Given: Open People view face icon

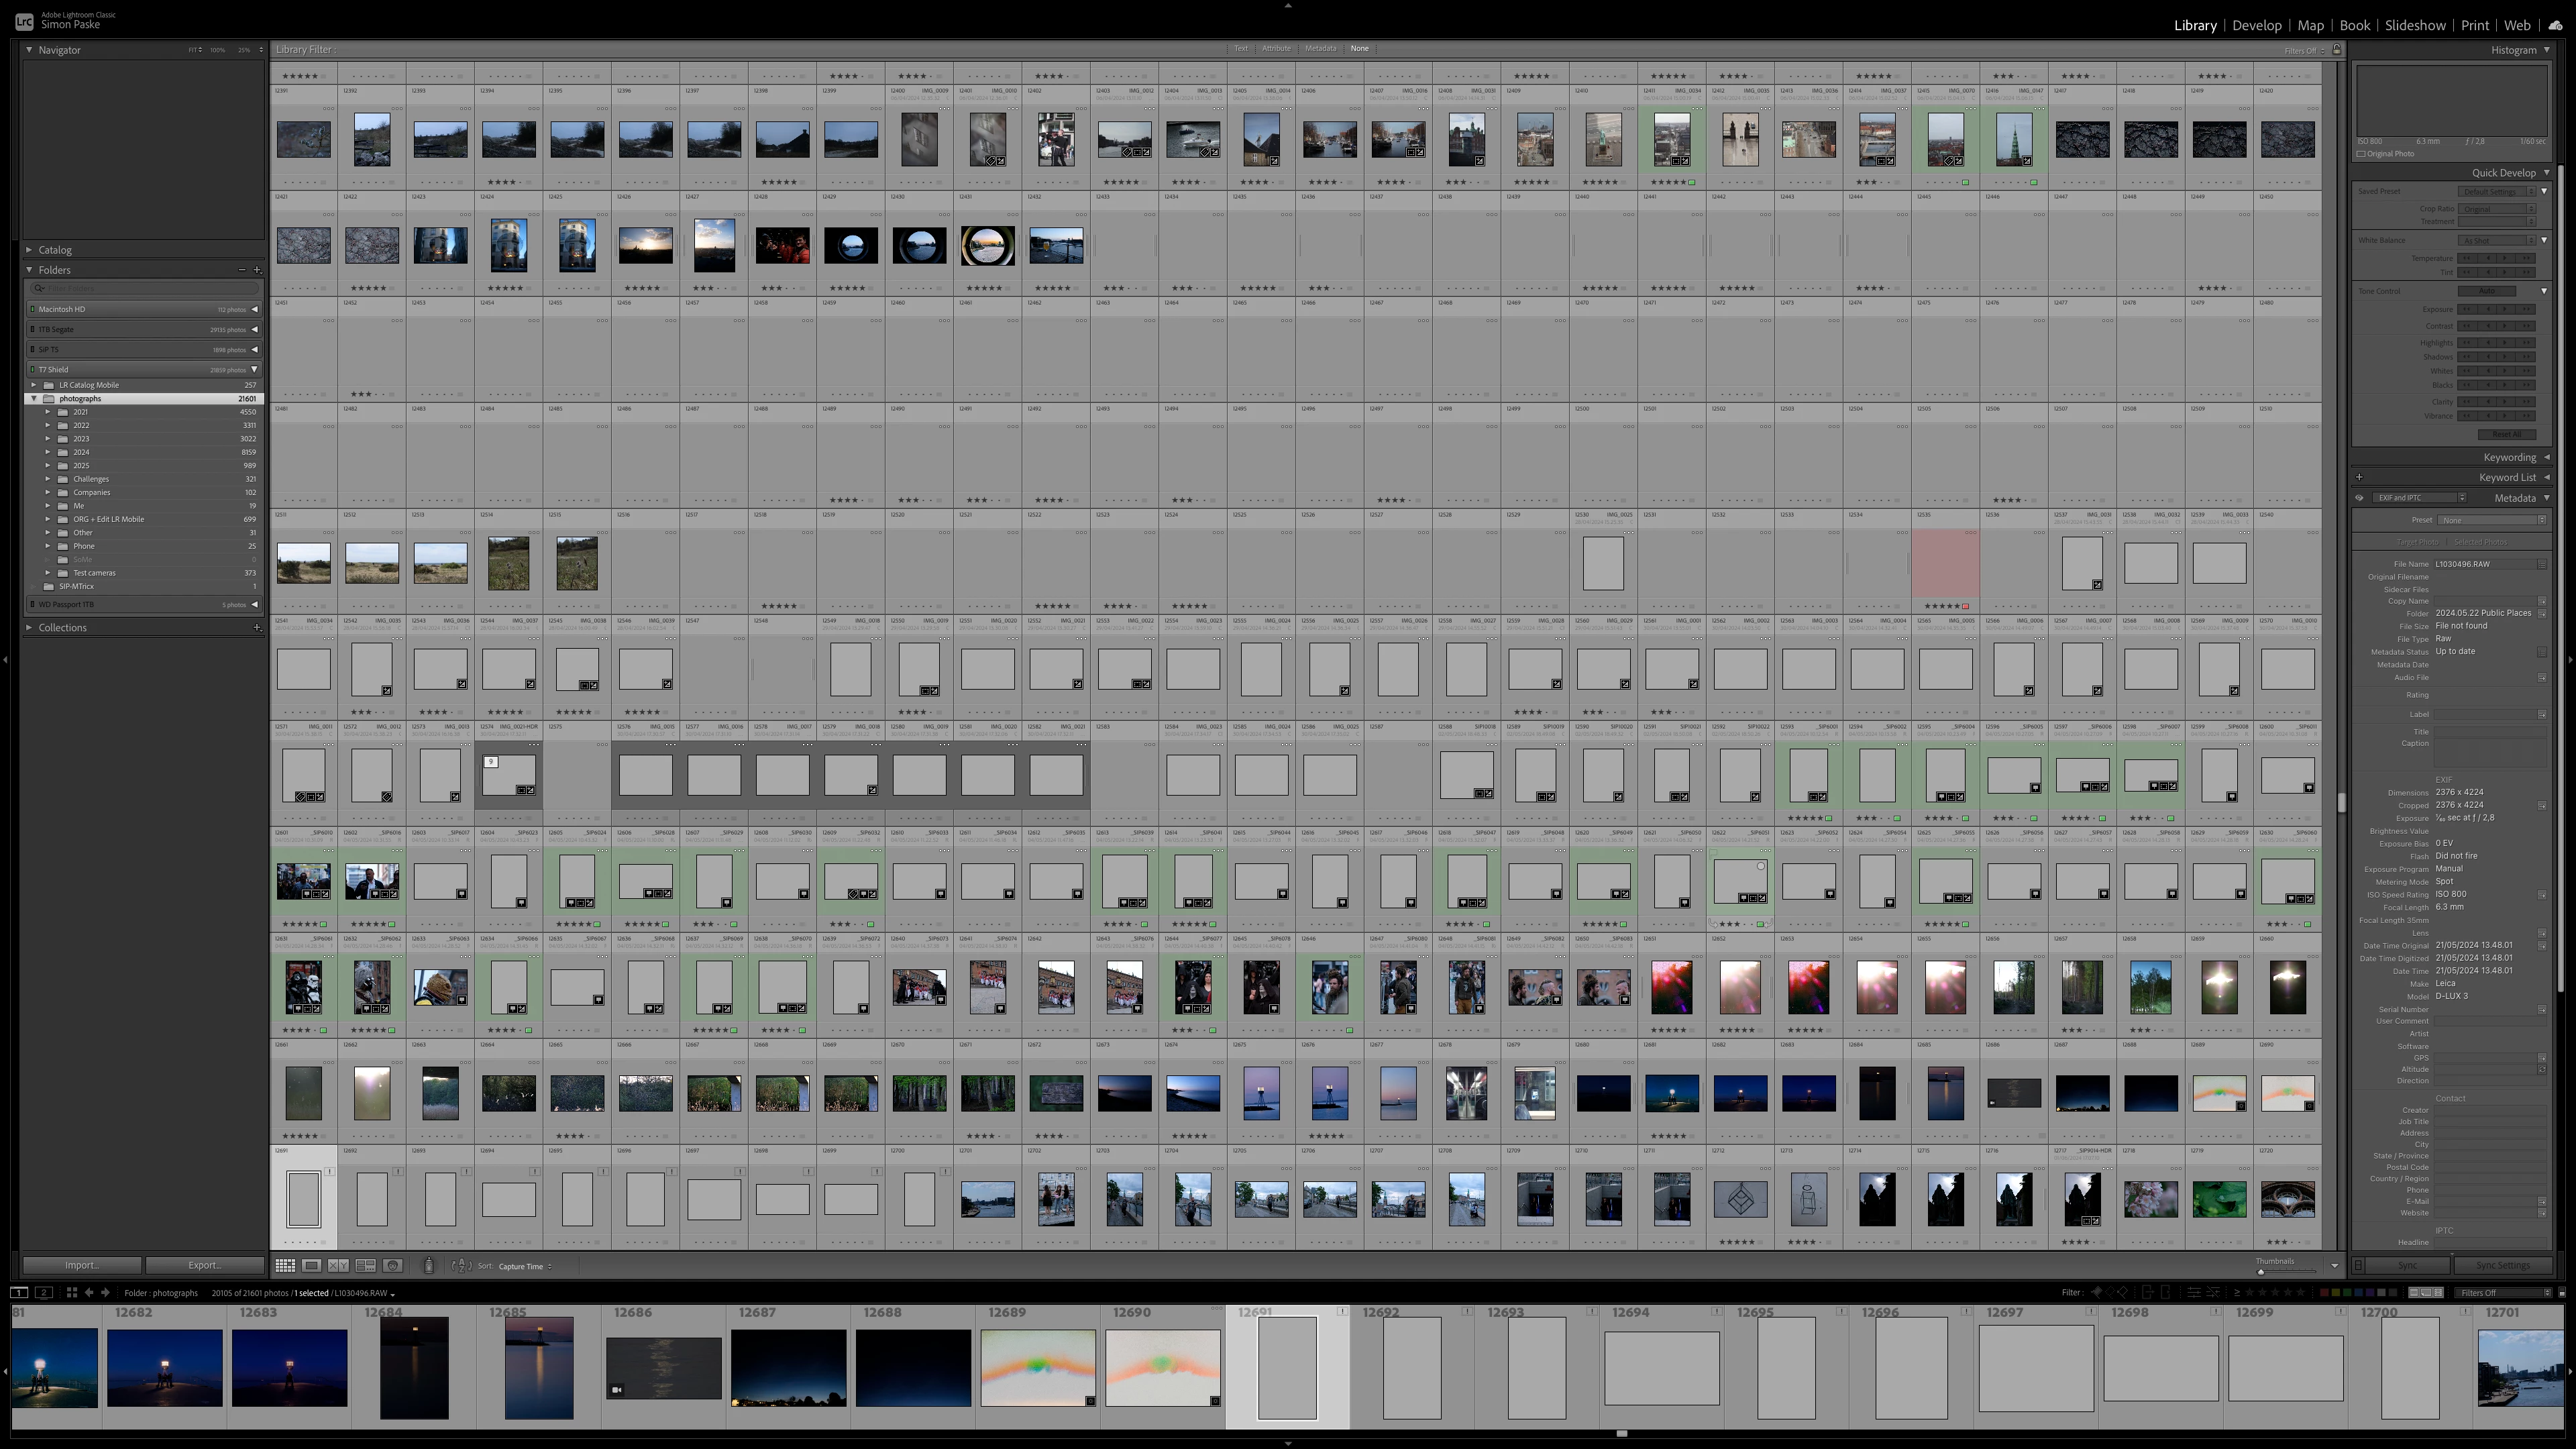Looking at the screenshot, I should pyautogui.click(x=393, y=1266).
